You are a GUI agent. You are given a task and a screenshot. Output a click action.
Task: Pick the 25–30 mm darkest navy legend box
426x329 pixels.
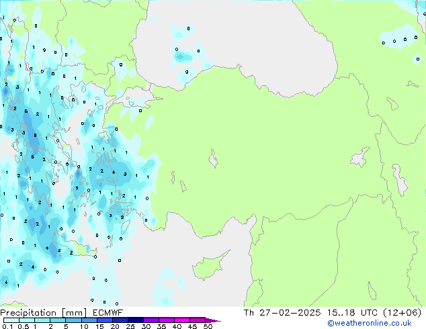coord(135,320)
